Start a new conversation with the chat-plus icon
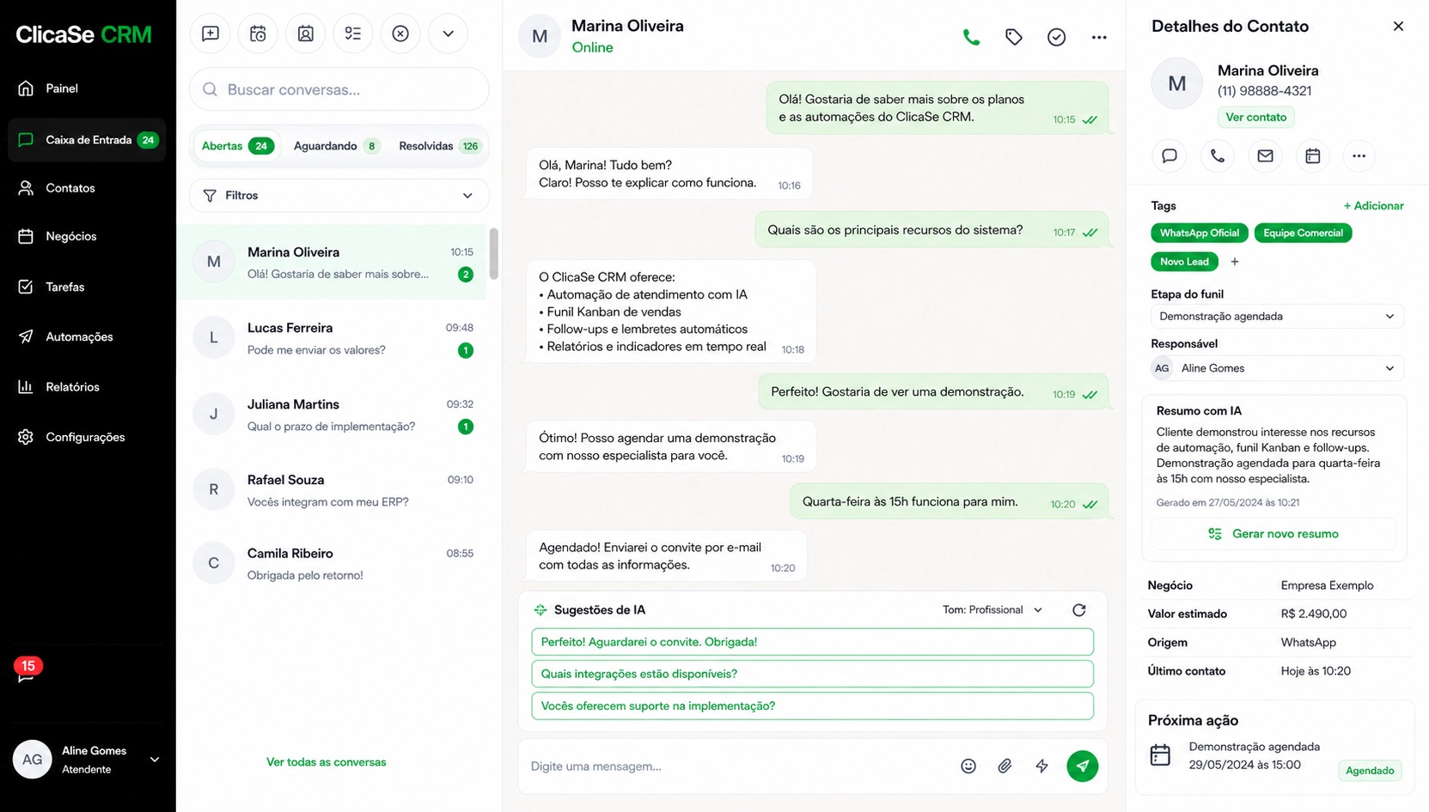Viewport: 1429px width, 812px height. 211,33
